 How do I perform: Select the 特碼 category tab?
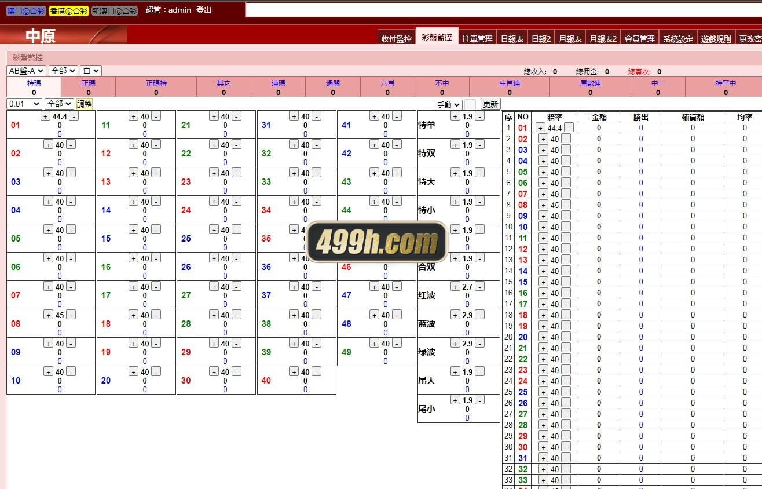tap(34, 87)
